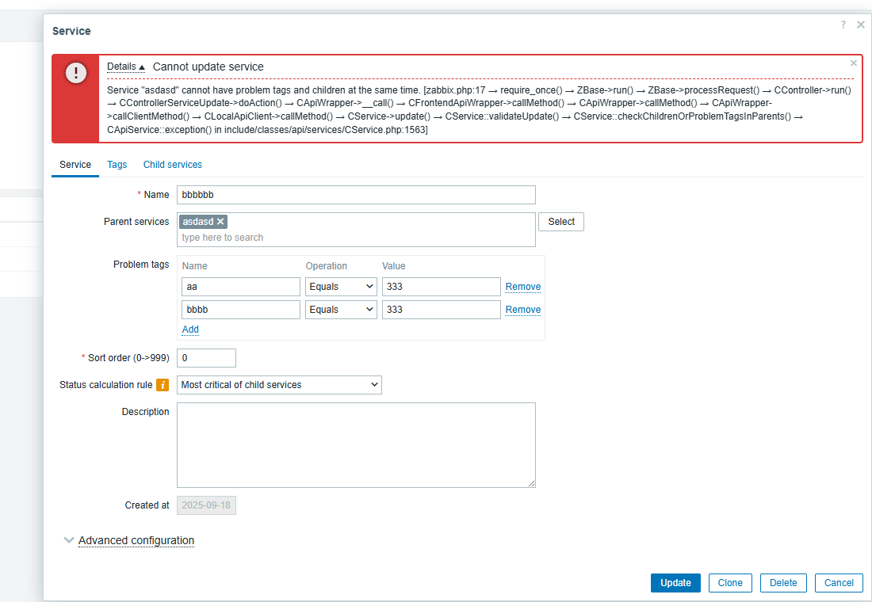The image size is (872, 602).
Task: Click Add link under problem tags
Action: click(x=190, y=330)
